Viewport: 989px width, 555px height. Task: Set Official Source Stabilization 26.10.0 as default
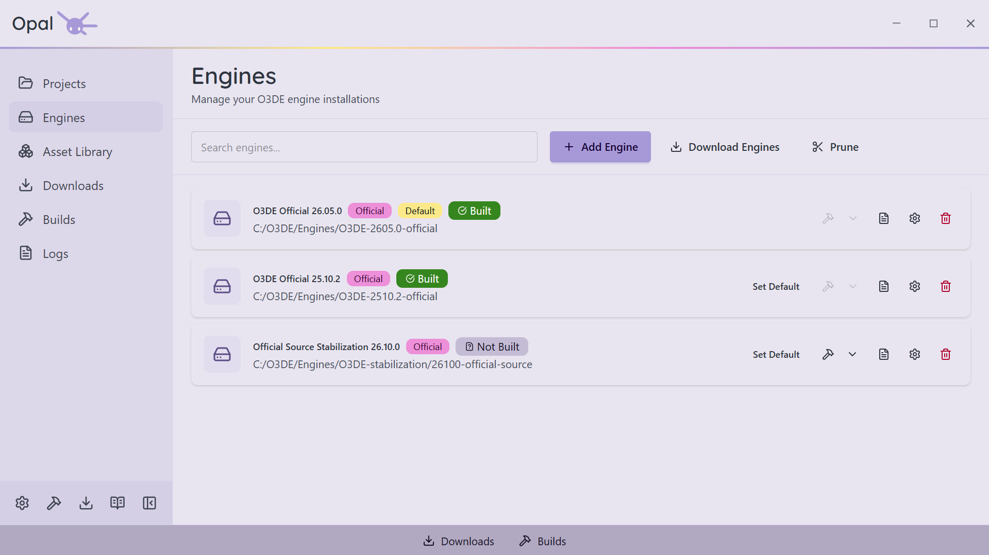[x=776, y=354]
